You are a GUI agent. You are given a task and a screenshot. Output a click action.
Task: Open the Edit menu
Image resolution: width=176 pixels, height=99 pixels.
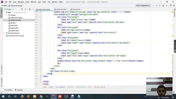[x=10, y=2]
